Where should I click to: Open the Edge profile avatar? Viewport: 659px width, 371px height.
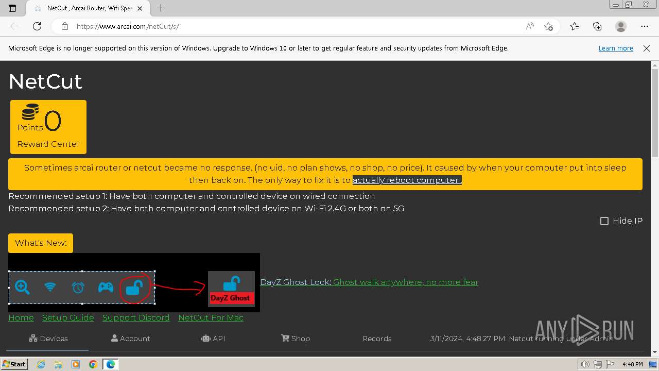621,26
